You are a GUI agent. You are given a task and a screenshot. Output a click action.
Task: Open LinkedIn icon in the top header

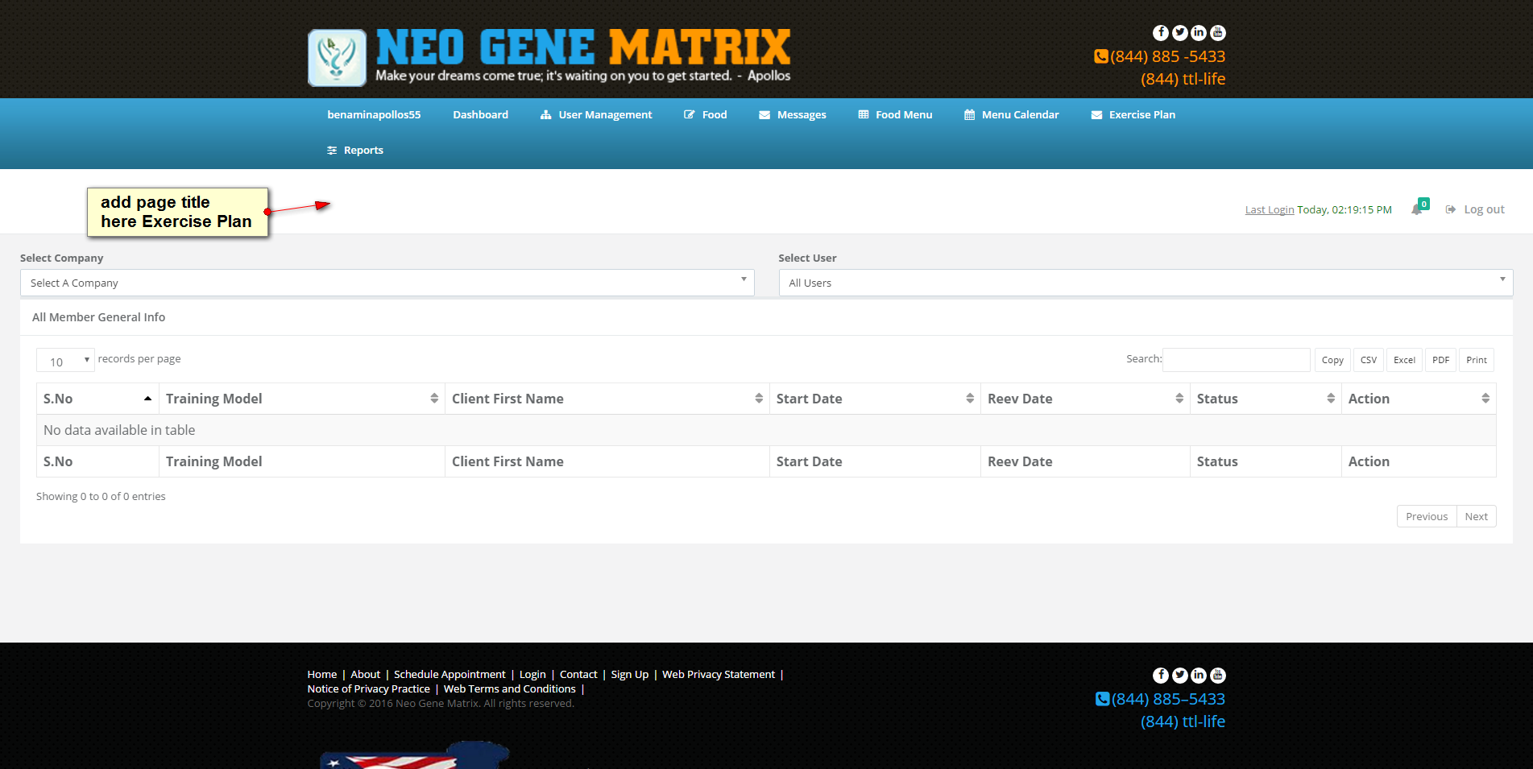(x=1199, y=33)
